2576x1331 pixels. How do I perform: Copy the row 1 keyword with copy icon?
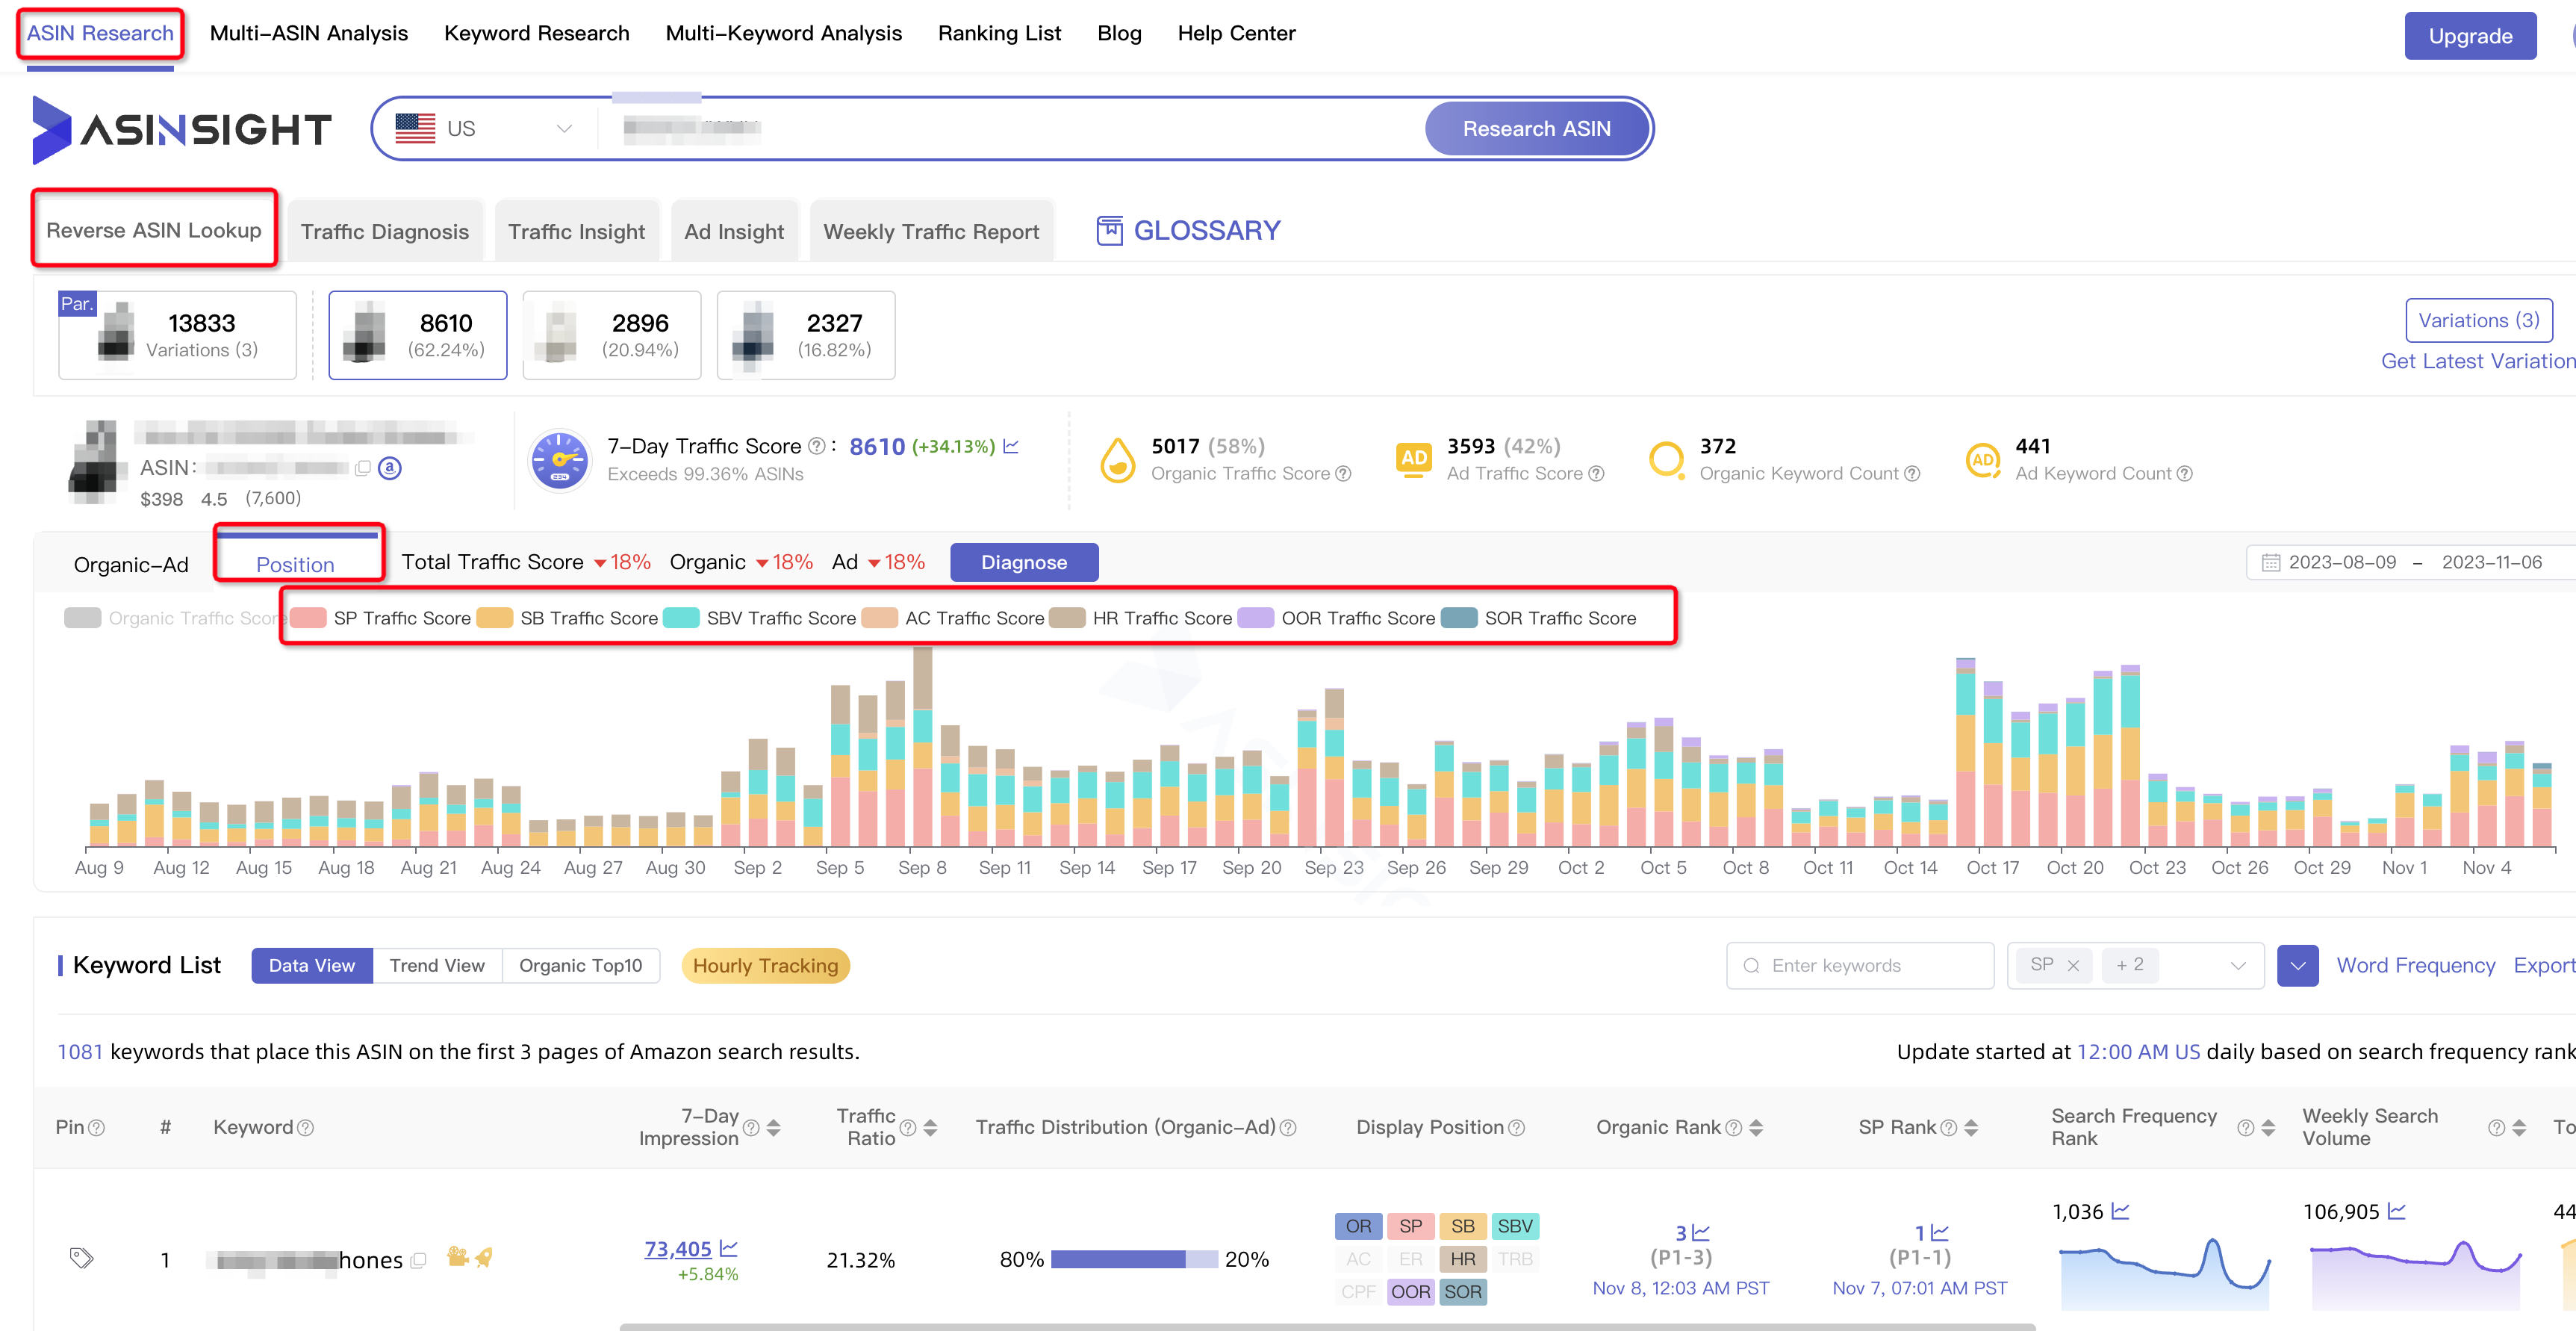pyautogui.click(x=418, y=1260)
